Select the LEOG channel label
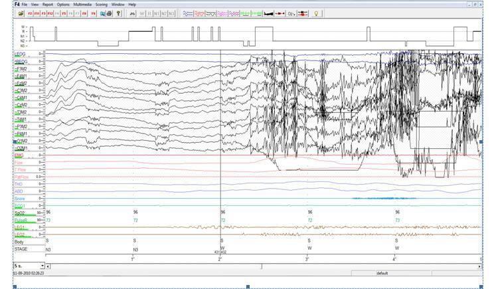The image size is (492, 289). coord(20,53)
